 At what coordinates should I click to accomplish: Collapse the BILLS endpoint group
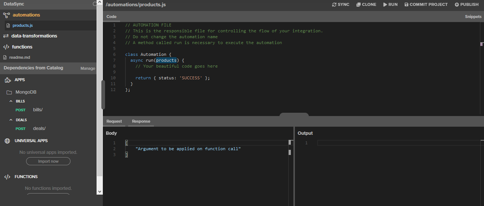click(x=11, y=101)
